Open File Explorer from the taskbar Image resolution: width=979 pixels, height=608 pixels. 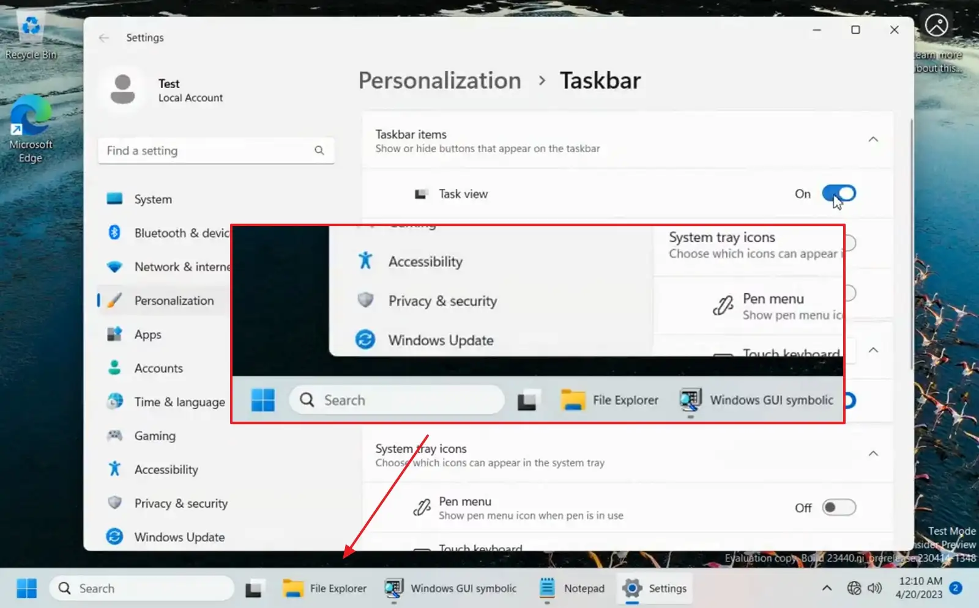click(x=325, y=588)
